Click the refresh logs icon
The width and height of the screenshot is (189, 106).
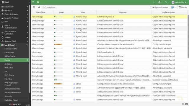pos(34,7)
